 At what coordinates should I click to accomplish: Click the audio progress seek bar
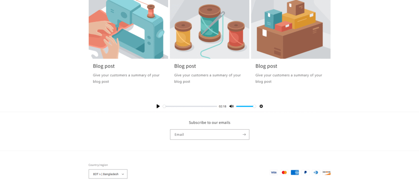coord(191,106)
